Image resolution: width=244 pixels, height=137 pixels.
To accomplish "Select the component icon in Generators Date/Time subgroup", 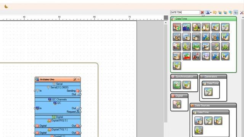I will 209,92.
